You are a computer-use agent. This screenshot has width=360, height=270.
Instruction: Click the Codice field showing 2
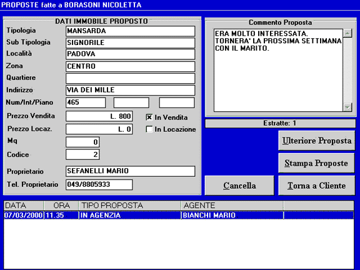click(82, 154)
